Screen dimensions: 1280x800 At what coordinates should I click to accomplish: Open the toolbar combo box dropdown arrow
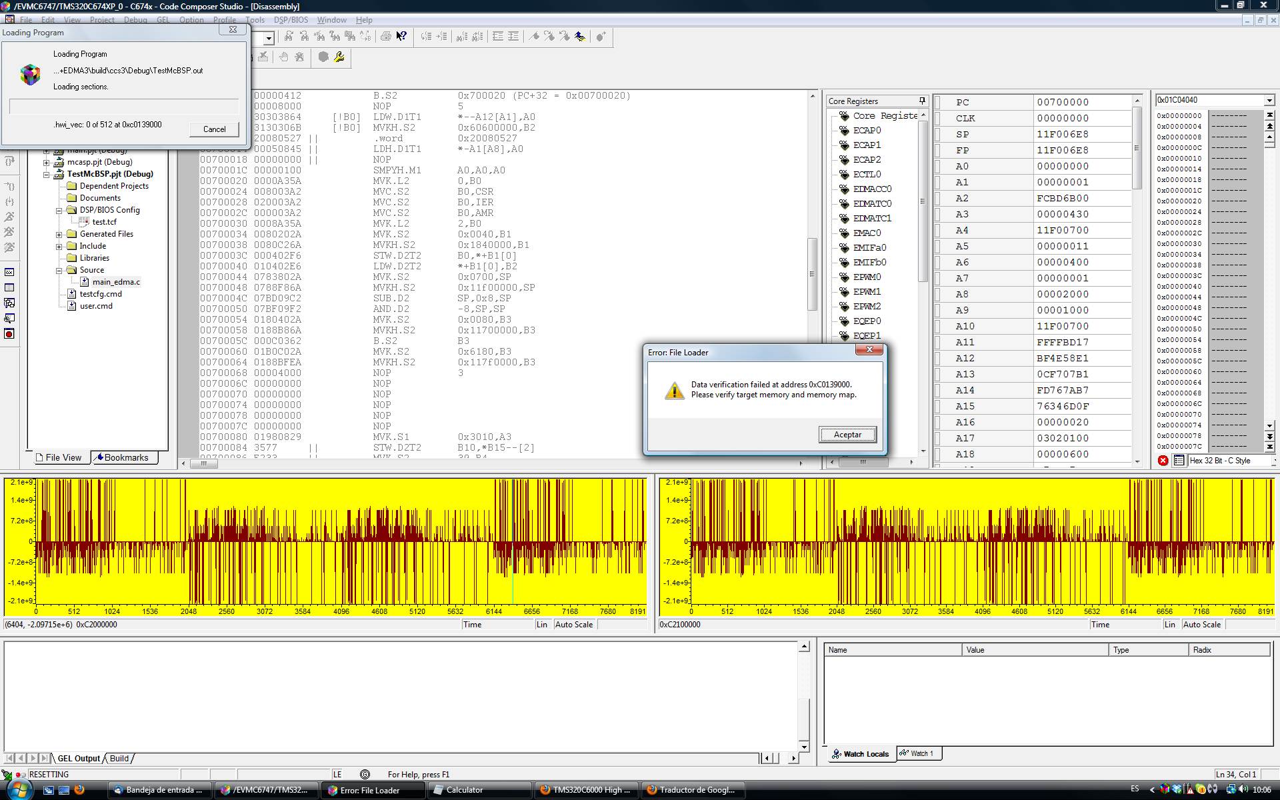click(x=268, y=38)
